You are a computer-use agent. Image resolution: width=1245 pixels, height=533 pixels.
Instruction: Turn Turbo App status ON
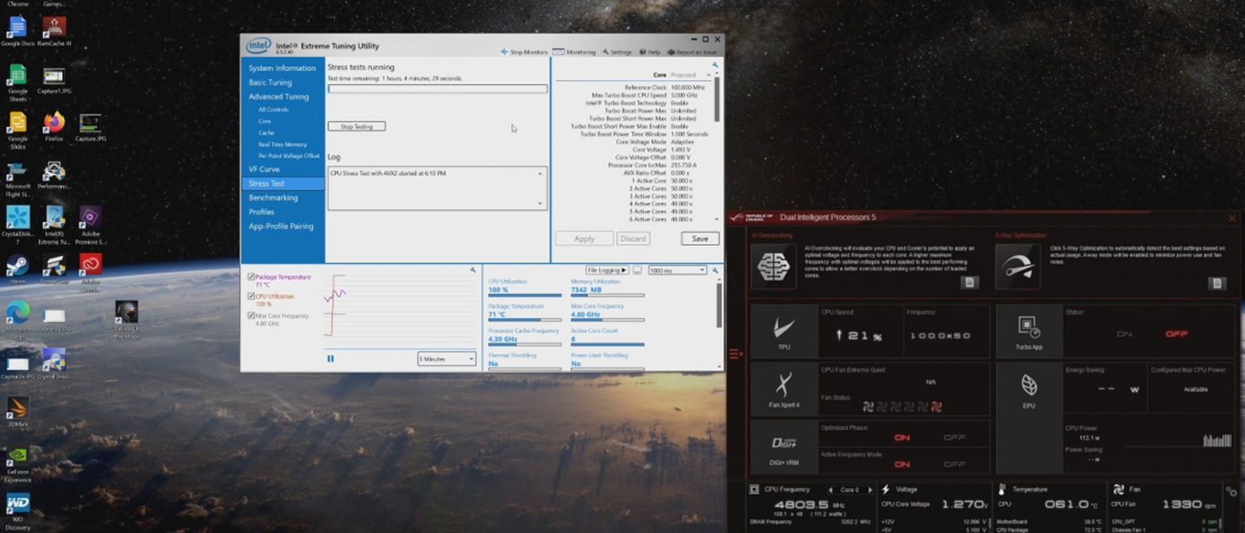(1124, 334)
